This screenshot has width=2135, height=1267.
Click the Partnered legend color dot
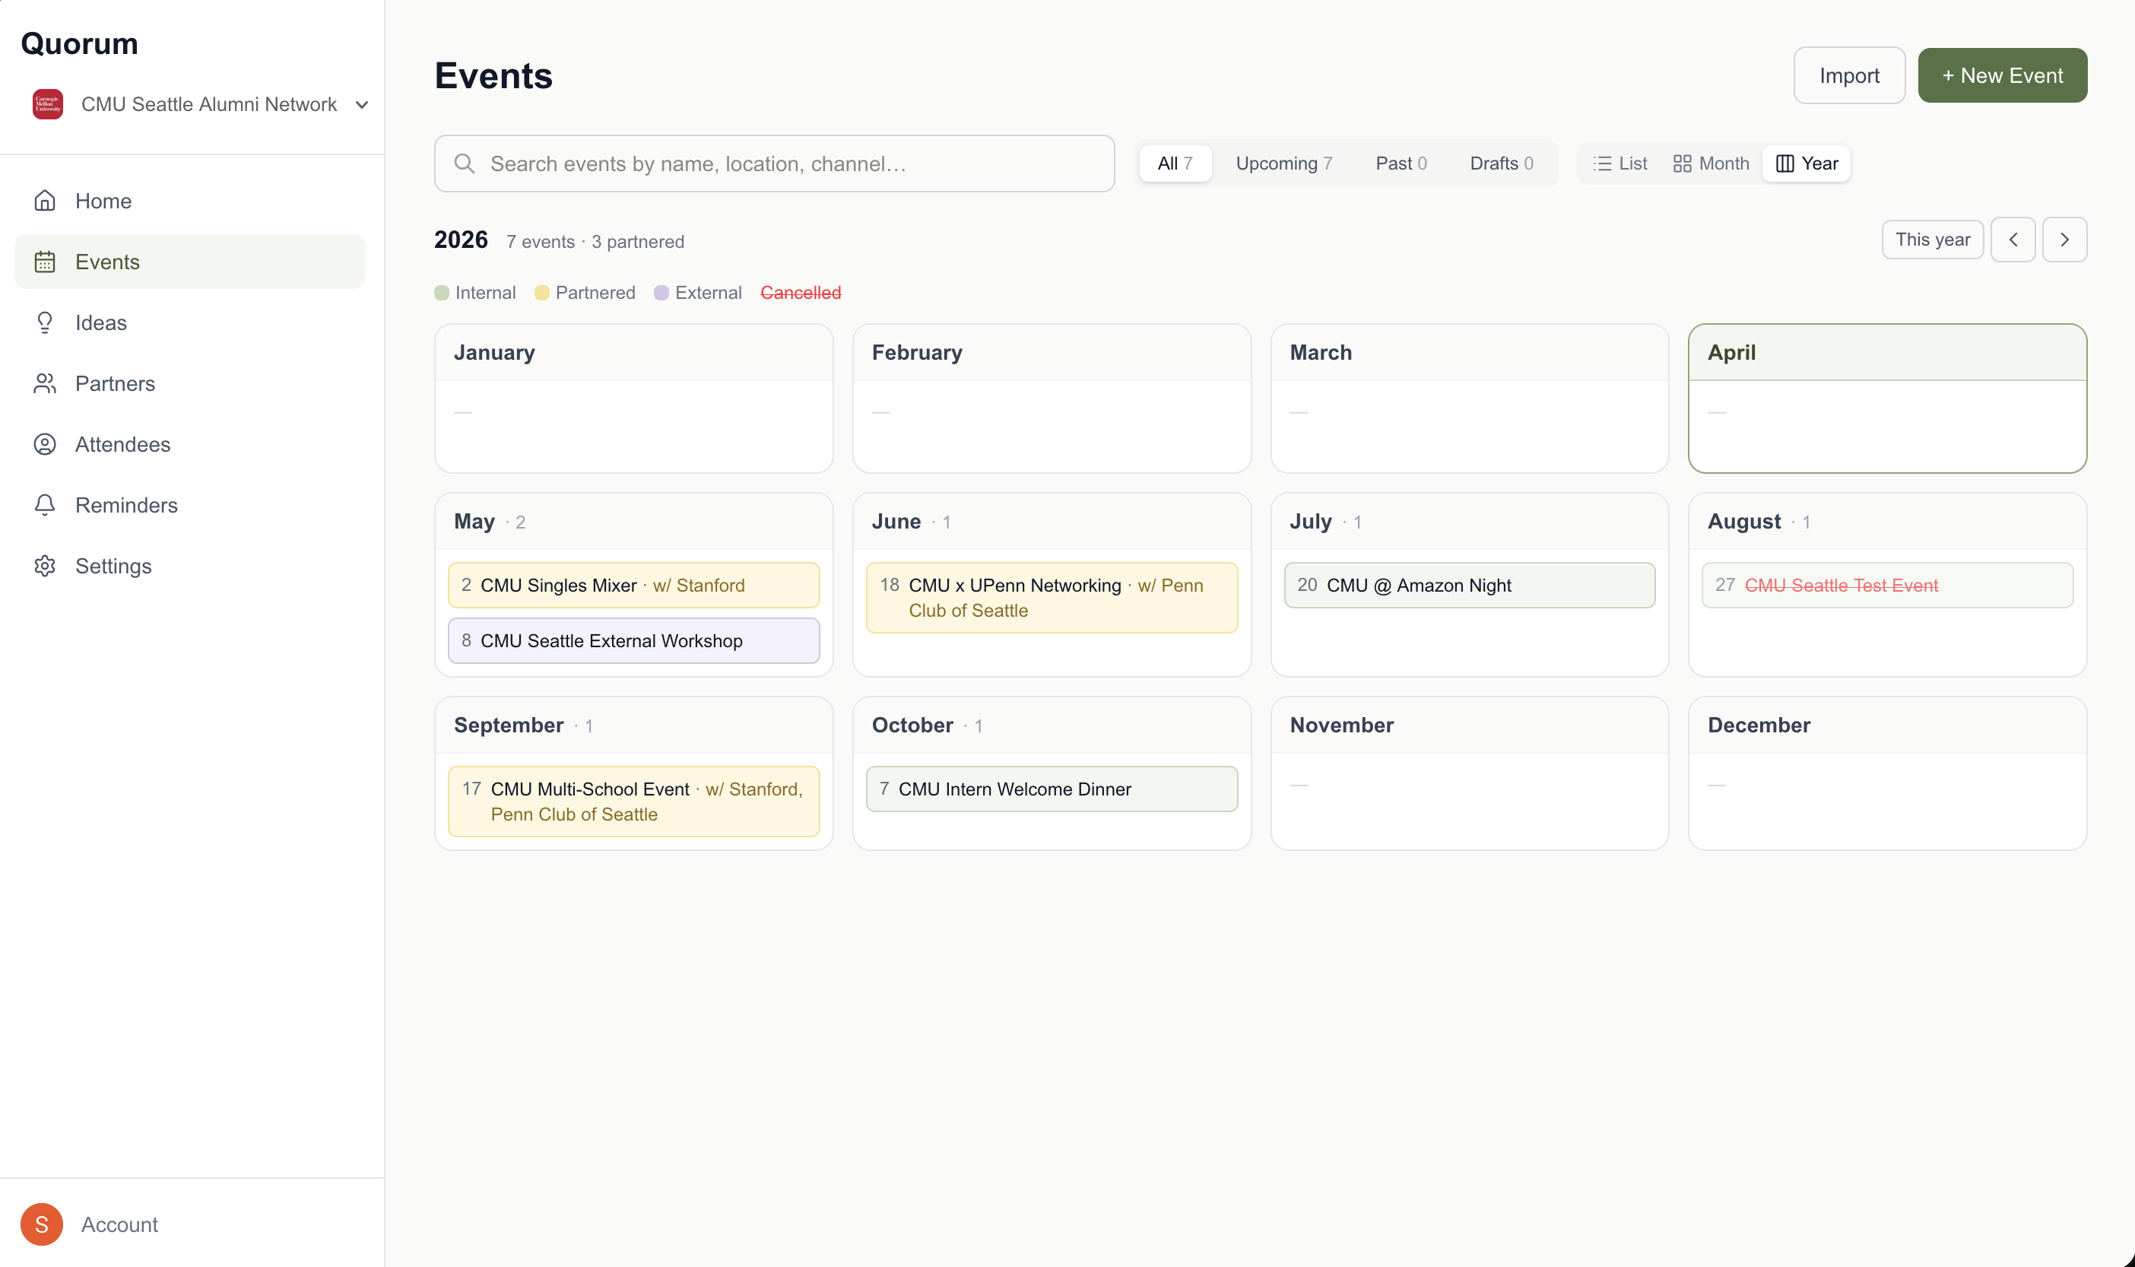[x=542, y=292]
